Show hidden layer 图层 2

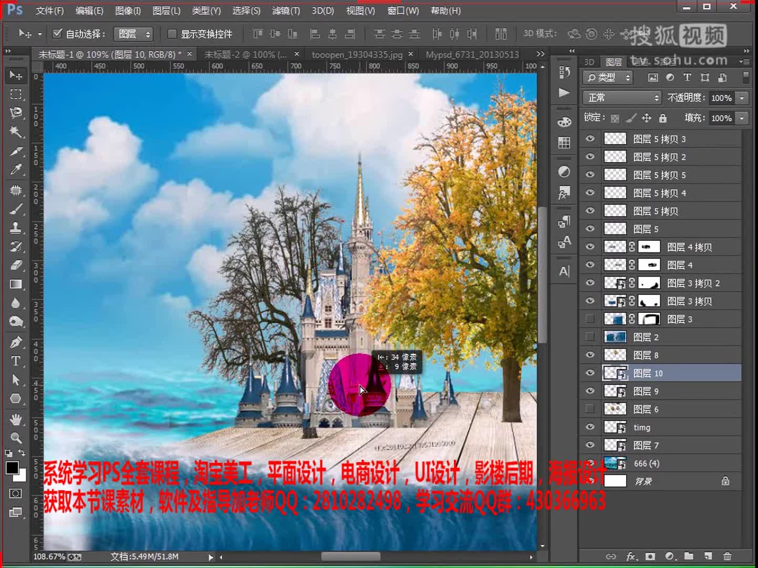(x=590, y=337)
